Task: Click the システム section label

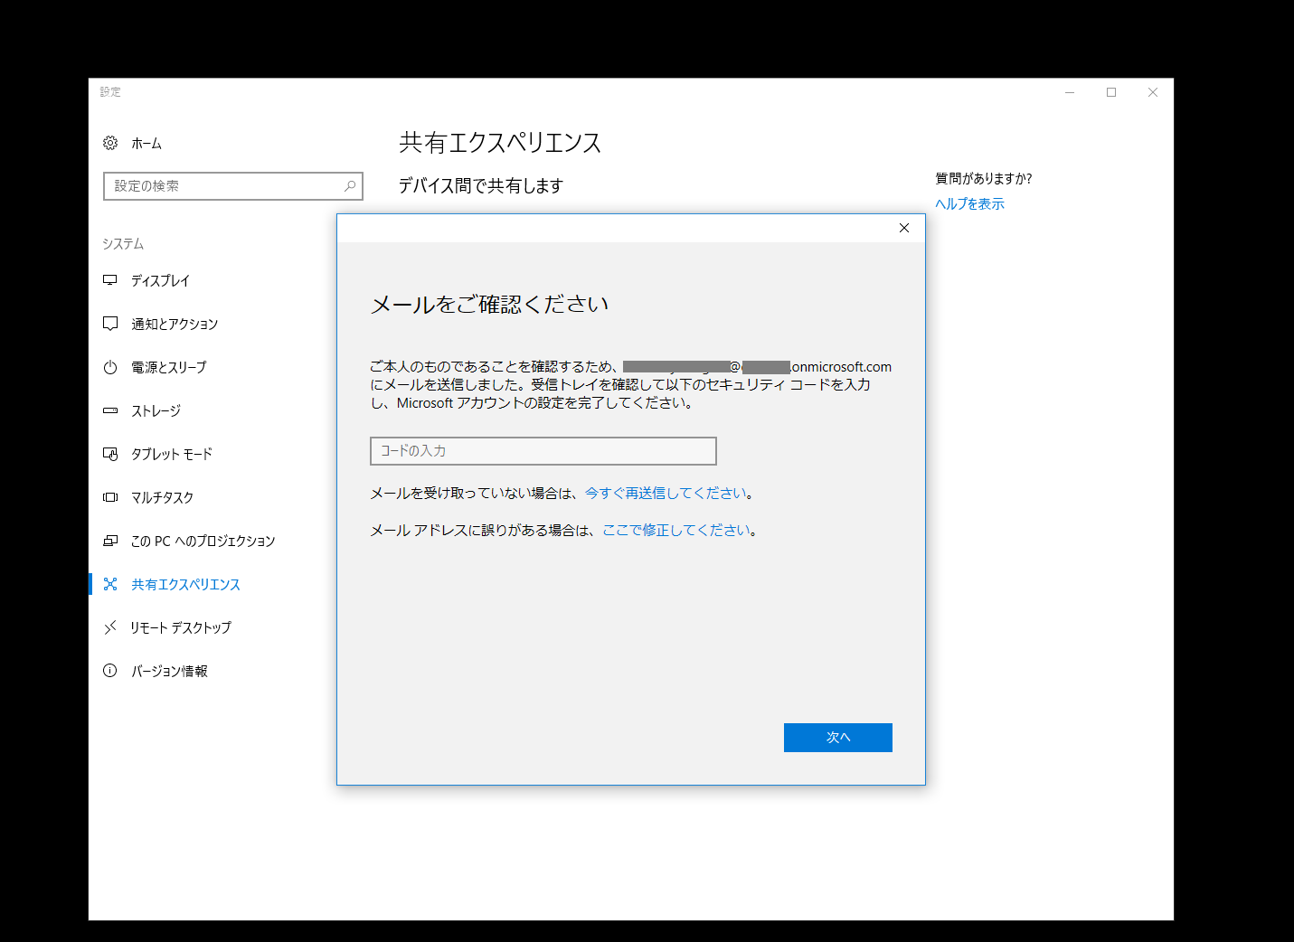Action: click(x=123, y=243)
